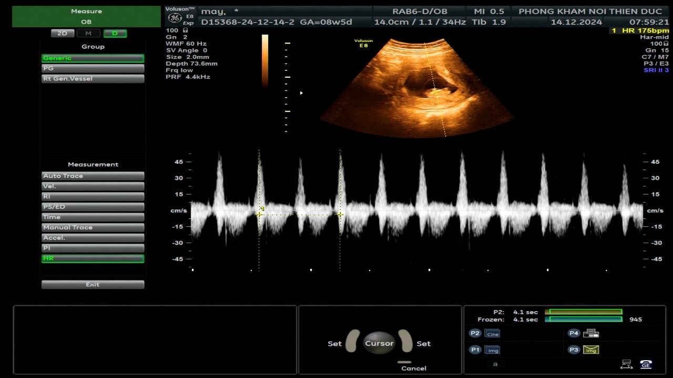Click the Cursor trackball

coord(379,343)
